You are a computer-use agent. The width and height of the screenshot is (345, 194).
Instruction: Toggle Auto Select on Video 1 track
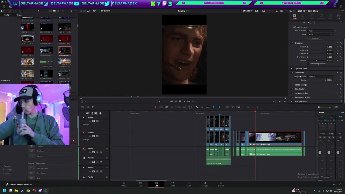[x=94, y=136]
